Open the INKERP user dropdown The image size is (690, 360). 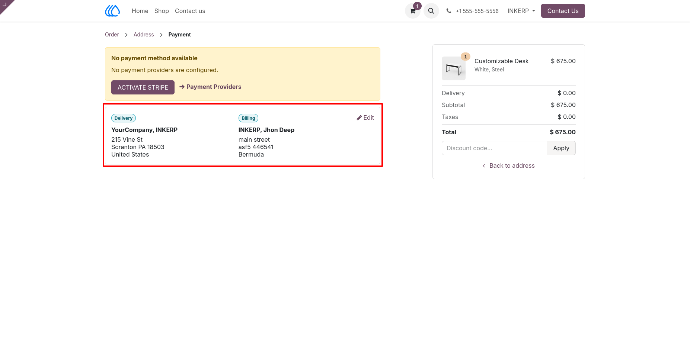point(521,11)
